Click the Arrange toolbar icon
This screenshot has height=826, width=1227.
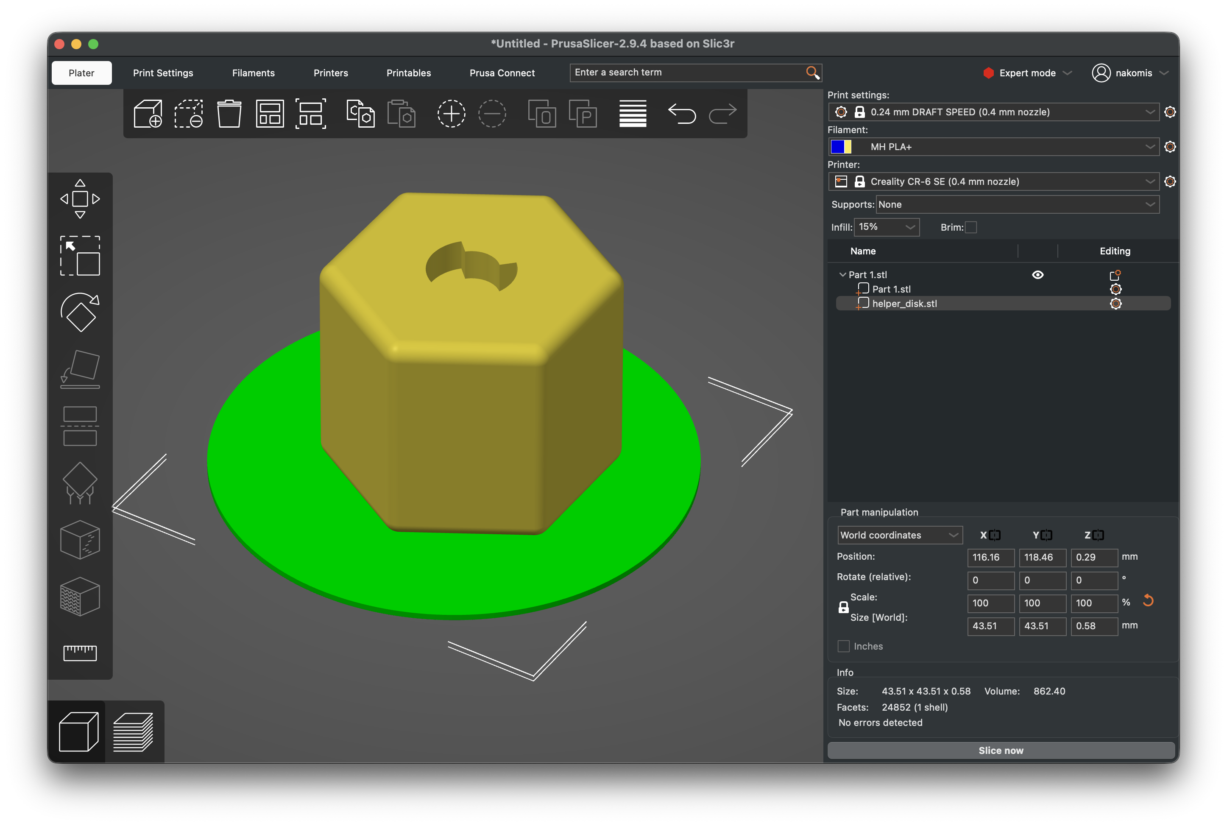270,113
